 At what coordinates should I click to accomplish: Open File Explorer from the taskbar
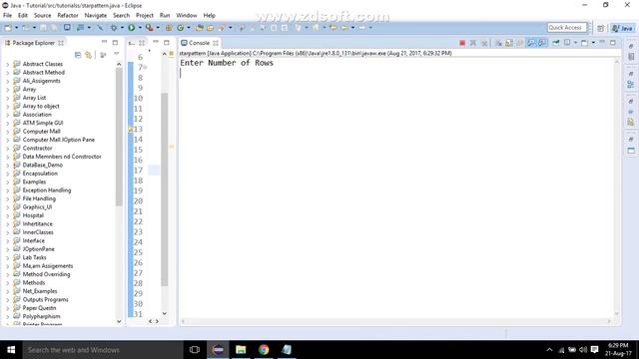pos(241,350)
